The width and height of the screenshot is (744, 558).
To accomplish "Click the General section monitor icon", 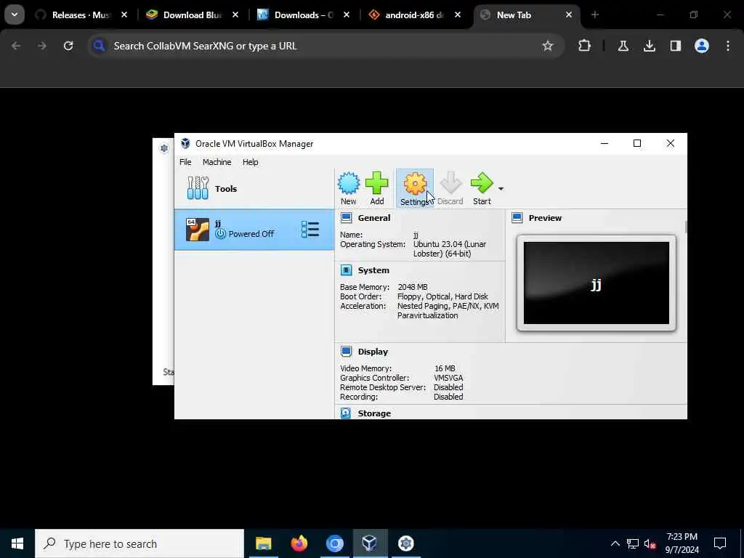I will pyautogui.click(x=347, y=218).
